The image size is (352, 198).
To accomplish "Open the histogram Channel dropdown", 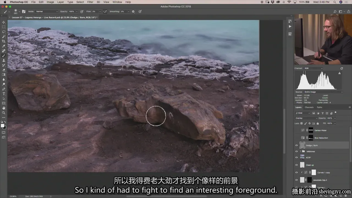I will pyautogui.click(x=313, y=68).
